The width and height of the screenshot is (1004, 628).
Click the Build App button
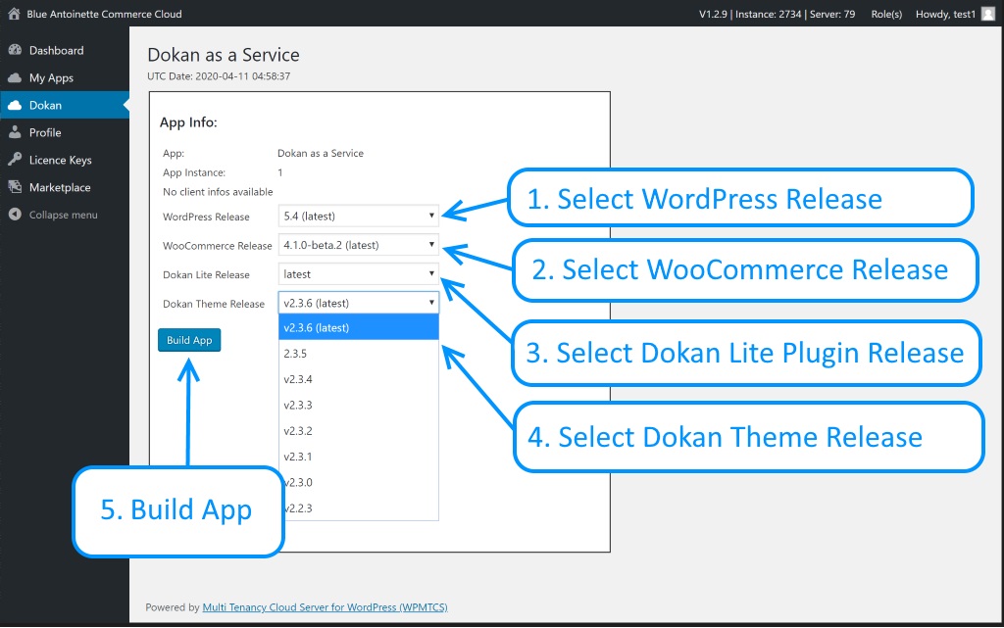189,340
